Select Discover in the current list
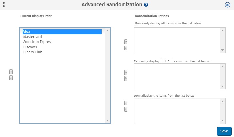 click(x=30, y=47)
